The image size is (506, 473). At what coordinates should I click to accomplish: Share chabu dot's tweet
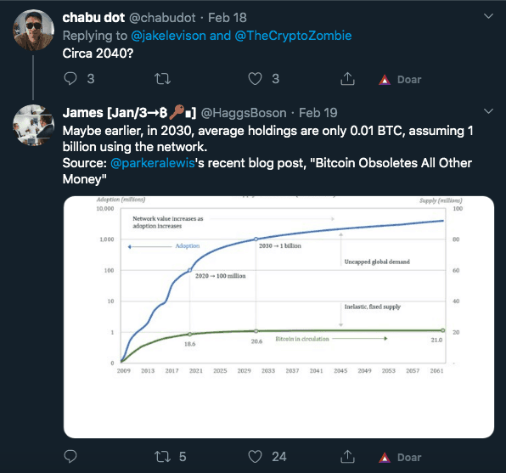pos(347,79)
